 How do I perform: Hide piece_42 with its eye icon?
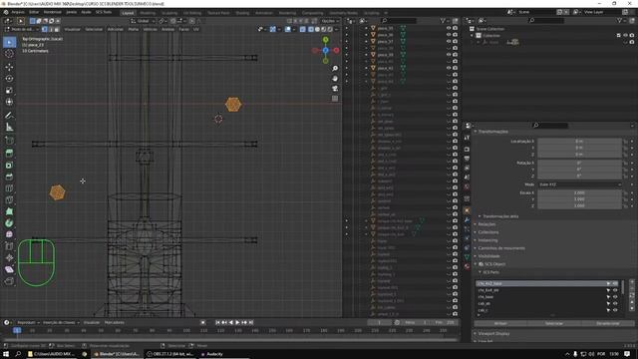449,68
